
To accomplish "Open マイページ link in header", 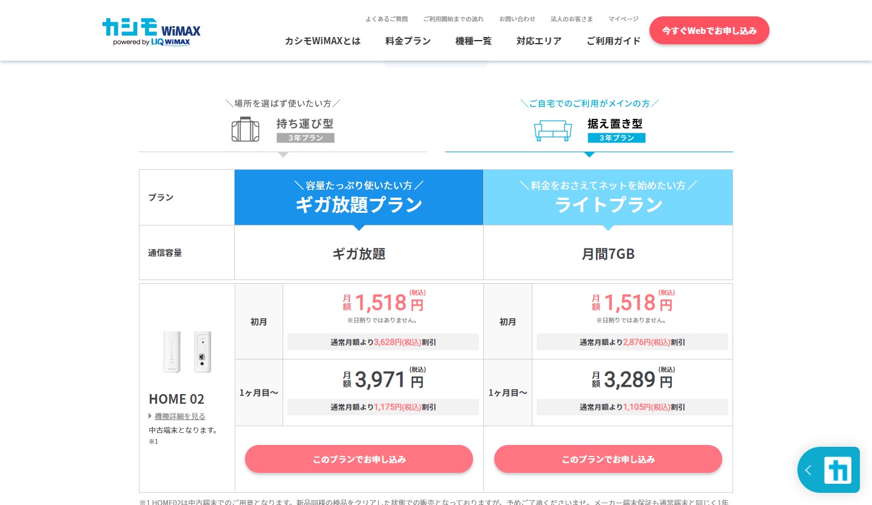I will [x=623, y=19].
